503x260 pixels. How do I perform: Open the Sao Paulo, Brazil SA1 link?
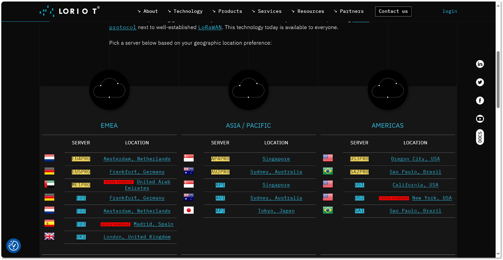(x=415, y=211)
